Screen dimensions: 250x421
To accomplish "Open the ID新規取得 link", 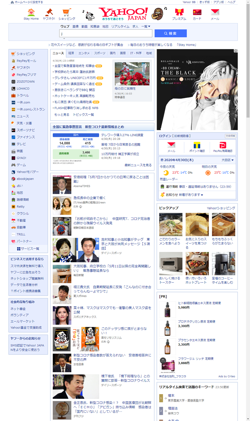I will point(182,136).
